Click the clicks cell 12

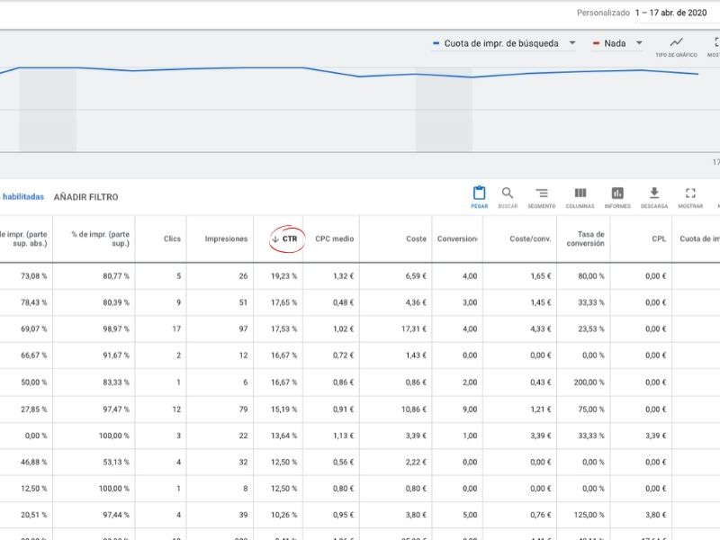tap(176, 409)
